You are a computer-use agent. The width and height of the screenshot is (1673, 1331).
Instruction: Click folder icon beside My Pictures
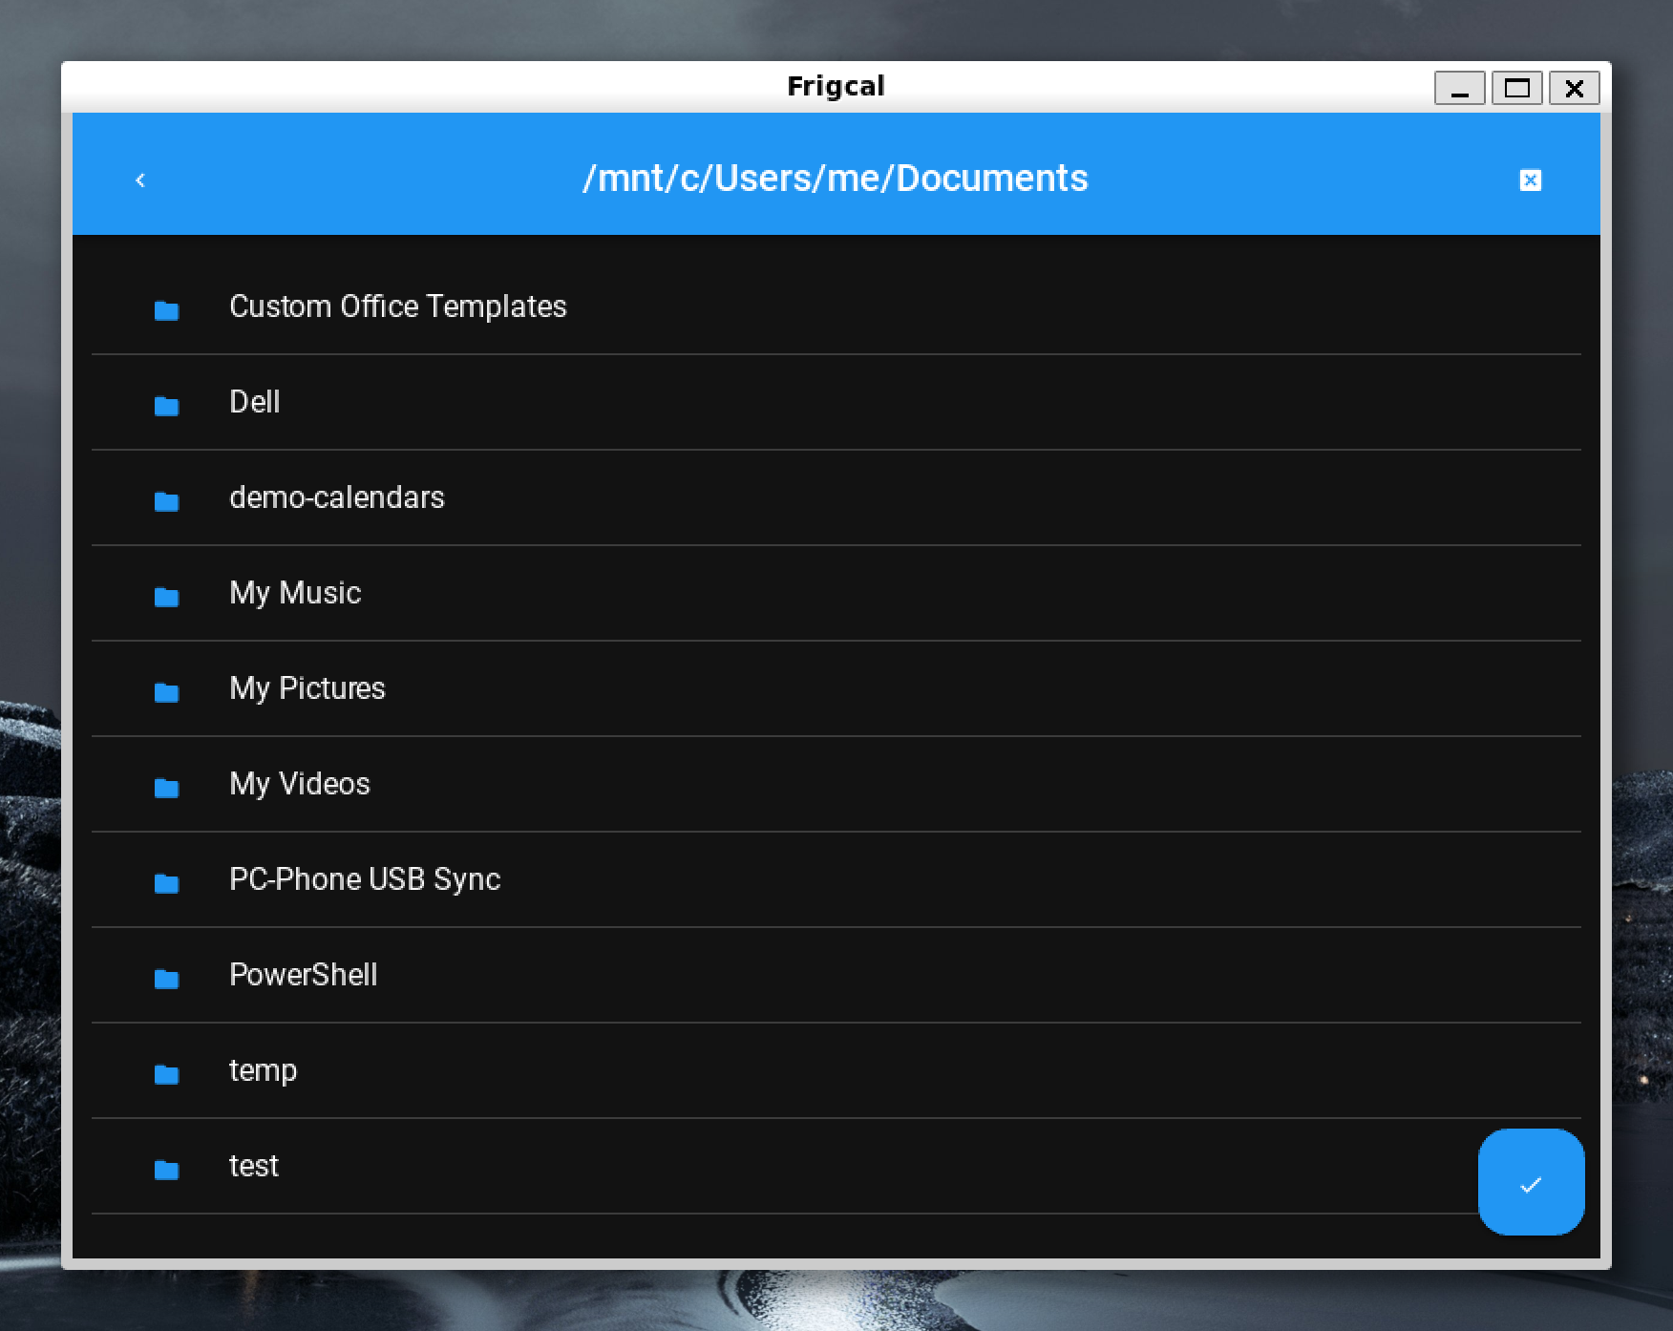point(166,691)
